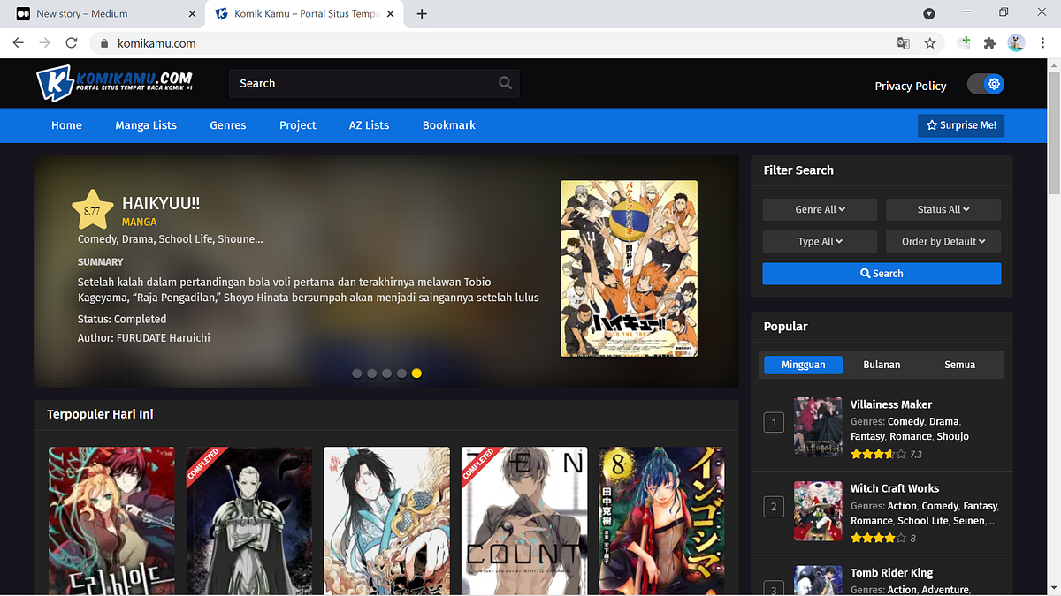Open the Witch Craft Works title link
The width and height of the screenshot is (1061, 596).
pos(895,488)
